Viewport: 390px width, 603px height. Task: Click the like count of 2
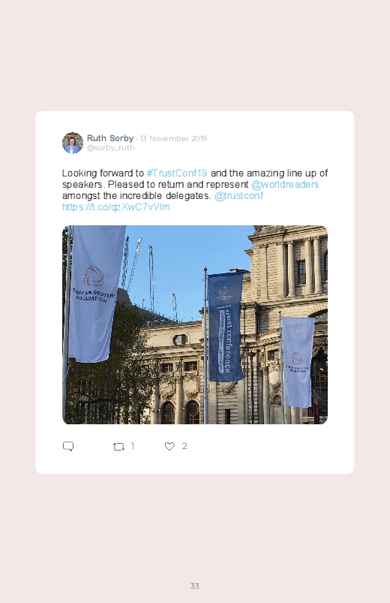(184, 446)
